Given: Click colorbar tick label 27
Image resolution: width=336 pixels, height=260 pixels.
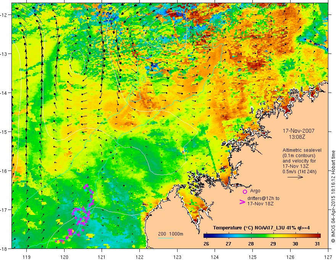Looking at the screenshot, I should [x=229, y=244].
